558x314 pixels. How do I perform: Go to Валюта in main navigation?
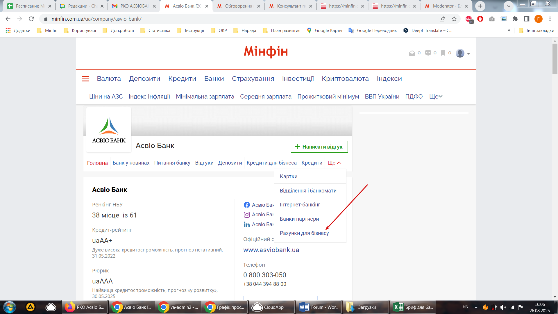coord(109,79)
